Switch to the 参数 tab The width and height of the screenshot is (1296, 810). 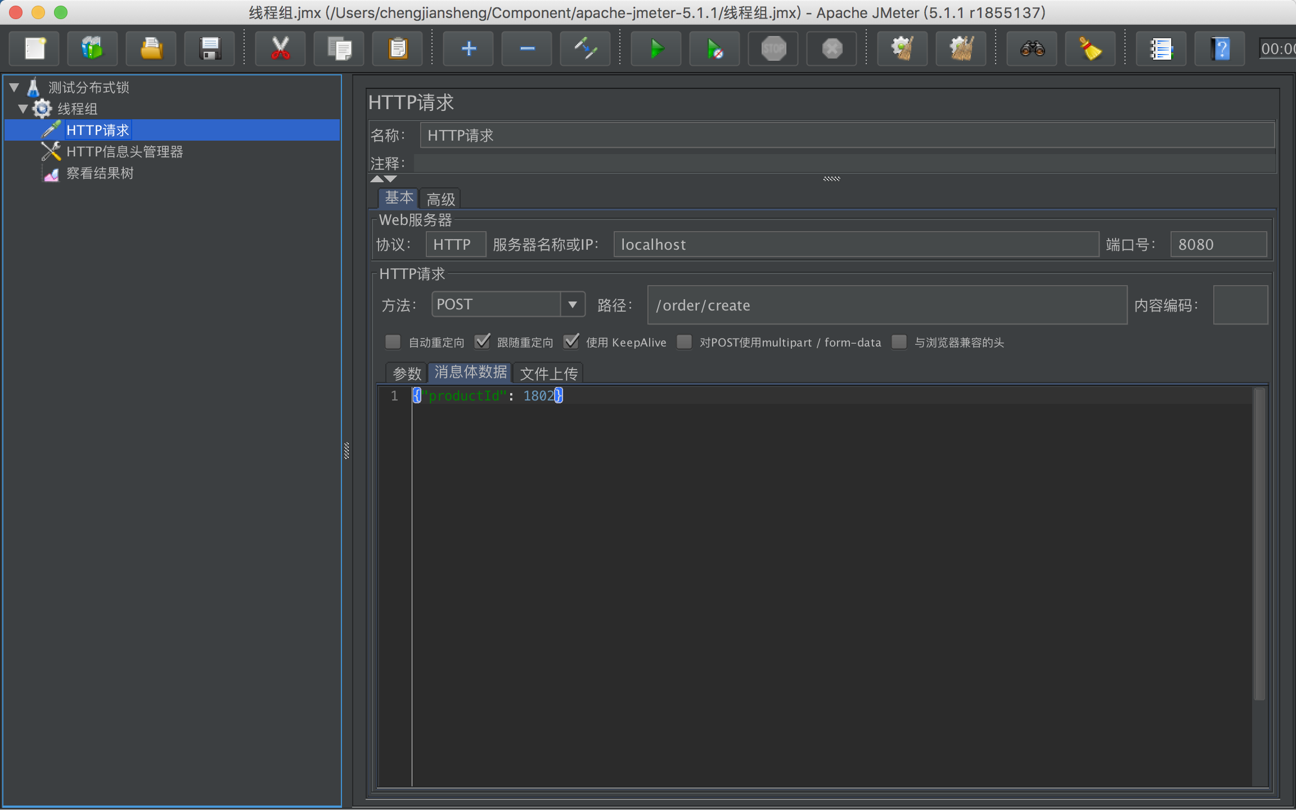[407, 373]
